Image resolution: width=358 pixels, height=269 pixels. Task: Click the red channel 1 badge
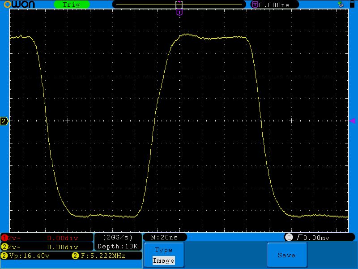(4, 238)
